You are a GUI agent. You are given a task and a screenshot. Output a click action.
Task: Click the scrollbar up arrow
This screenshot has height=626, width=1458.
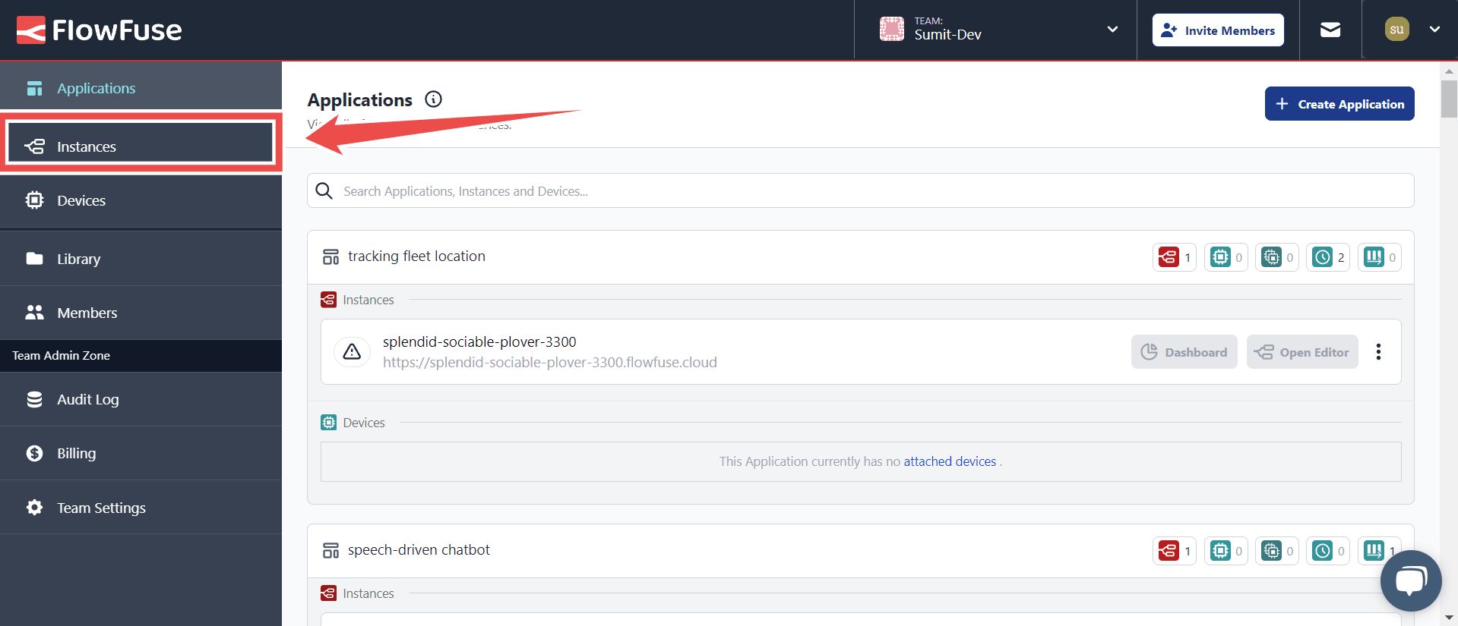pos(1449,71)
